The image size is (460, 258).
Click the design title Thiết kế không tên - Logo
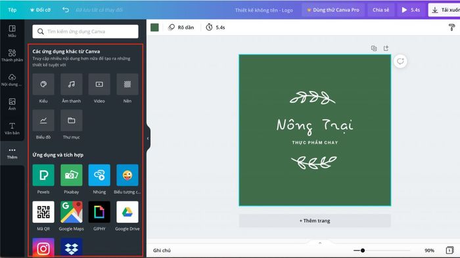[264, 10]
